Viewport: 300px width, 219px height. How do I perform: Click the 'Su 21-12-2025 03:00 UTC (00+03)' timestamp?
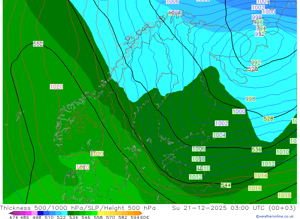(x=234, y=208)
